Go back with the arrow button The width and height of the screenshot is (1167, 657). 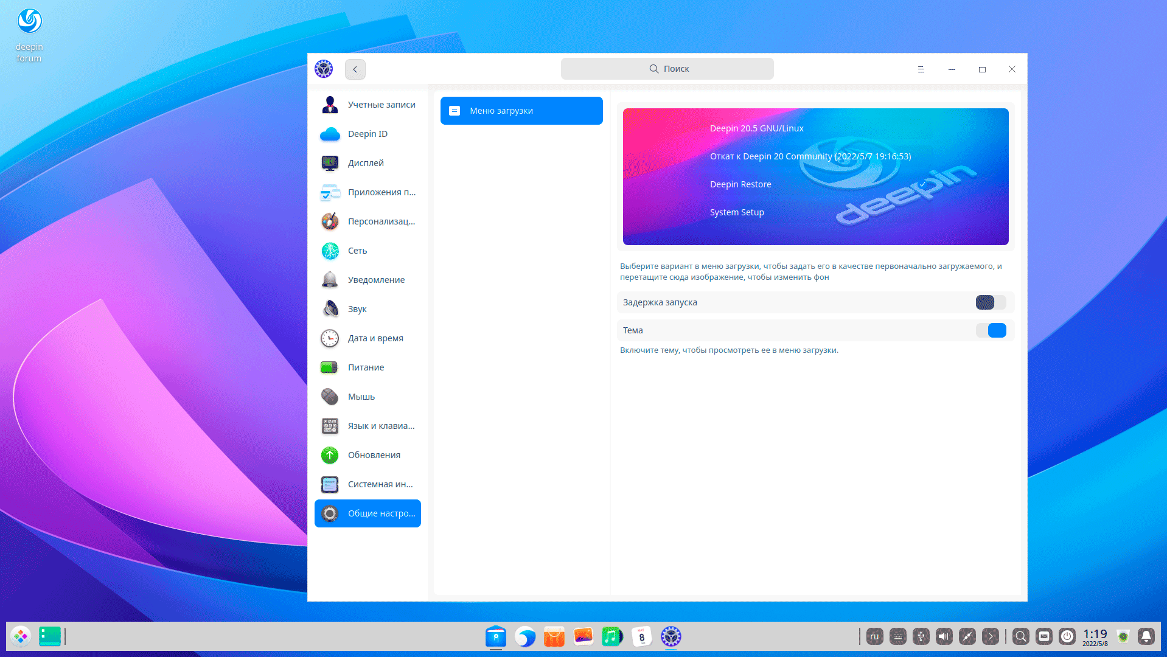tap(355, 69)
